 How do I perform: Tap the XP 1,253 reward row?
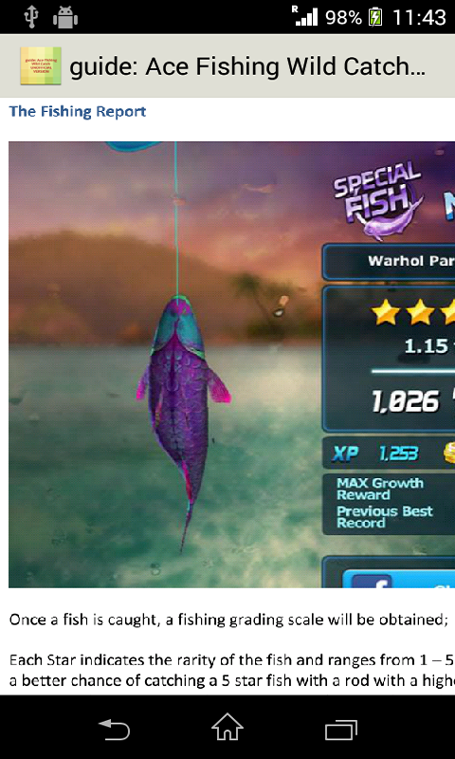click(x=389, y=454)
